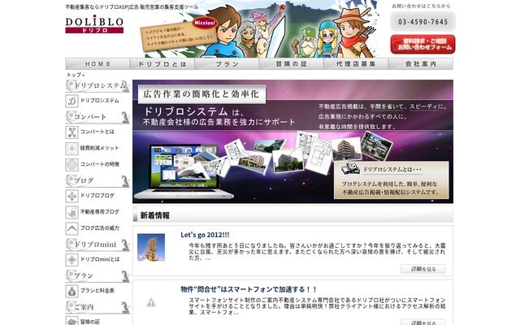Click the chevron icon beside ブログ広告の威力
The width and height of the screenshot is (520, 325).
[x=71, y=228]
